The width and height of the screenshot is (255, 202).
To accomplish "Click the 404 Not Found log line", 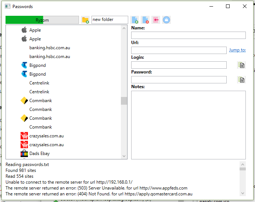I will point(99,194).
